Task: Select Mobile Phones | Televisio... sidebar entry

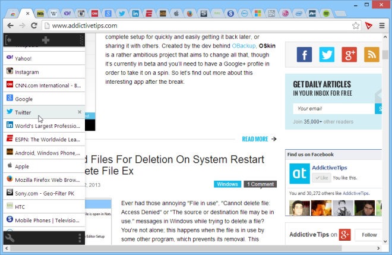Action: 44,220
